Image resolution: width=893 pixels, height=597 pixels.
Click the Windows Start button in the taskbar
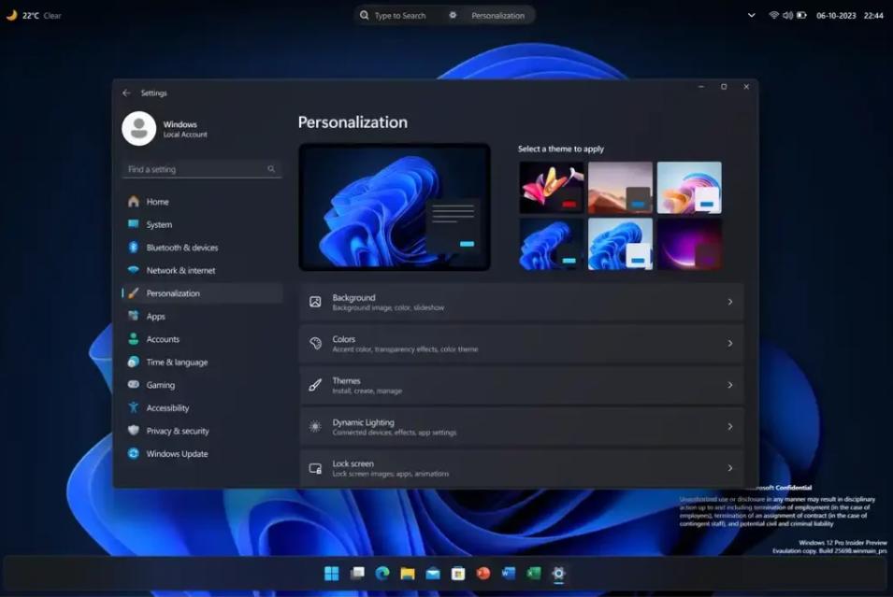click(331, 574)
